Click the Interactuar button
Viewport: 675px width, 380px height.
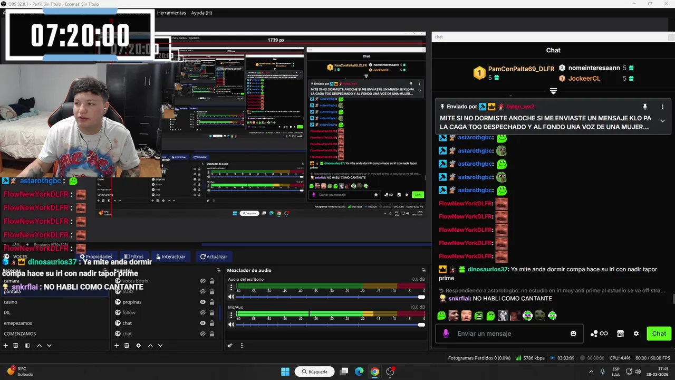point(170,256)
